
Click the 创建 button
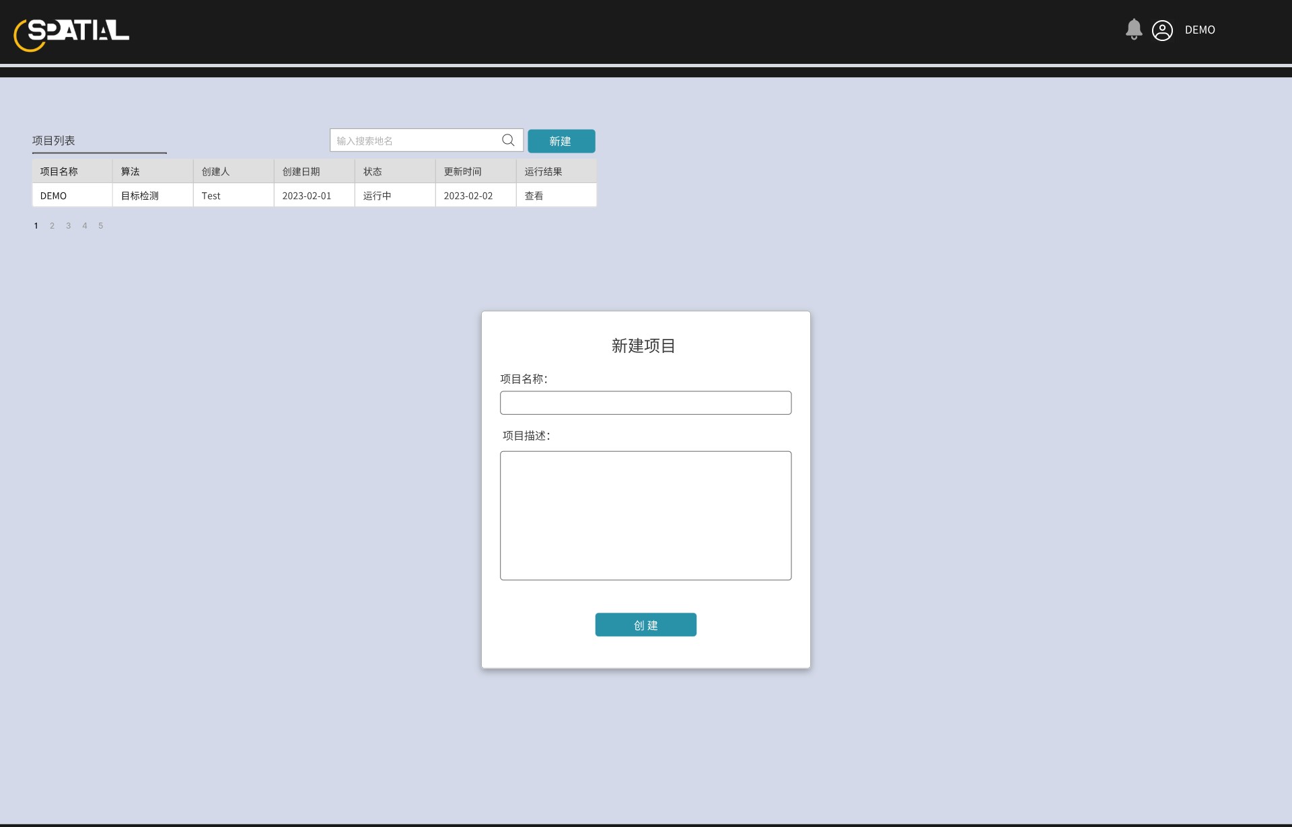click(645, 625)
